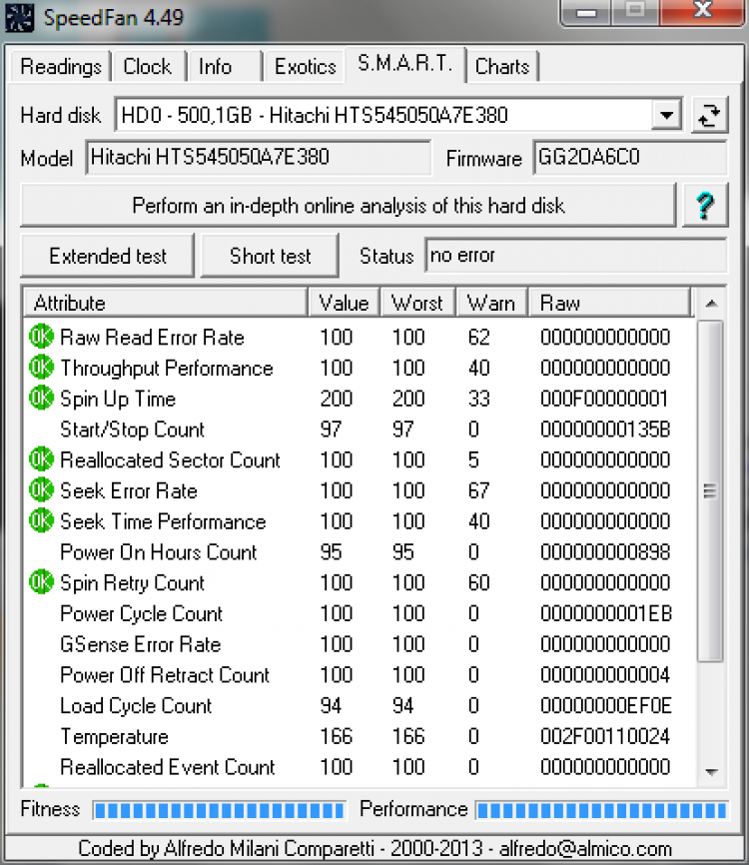Open the Hard disk dropdown arrow
The height and width of the screenshot is (865, 749).
click(667, 115)
